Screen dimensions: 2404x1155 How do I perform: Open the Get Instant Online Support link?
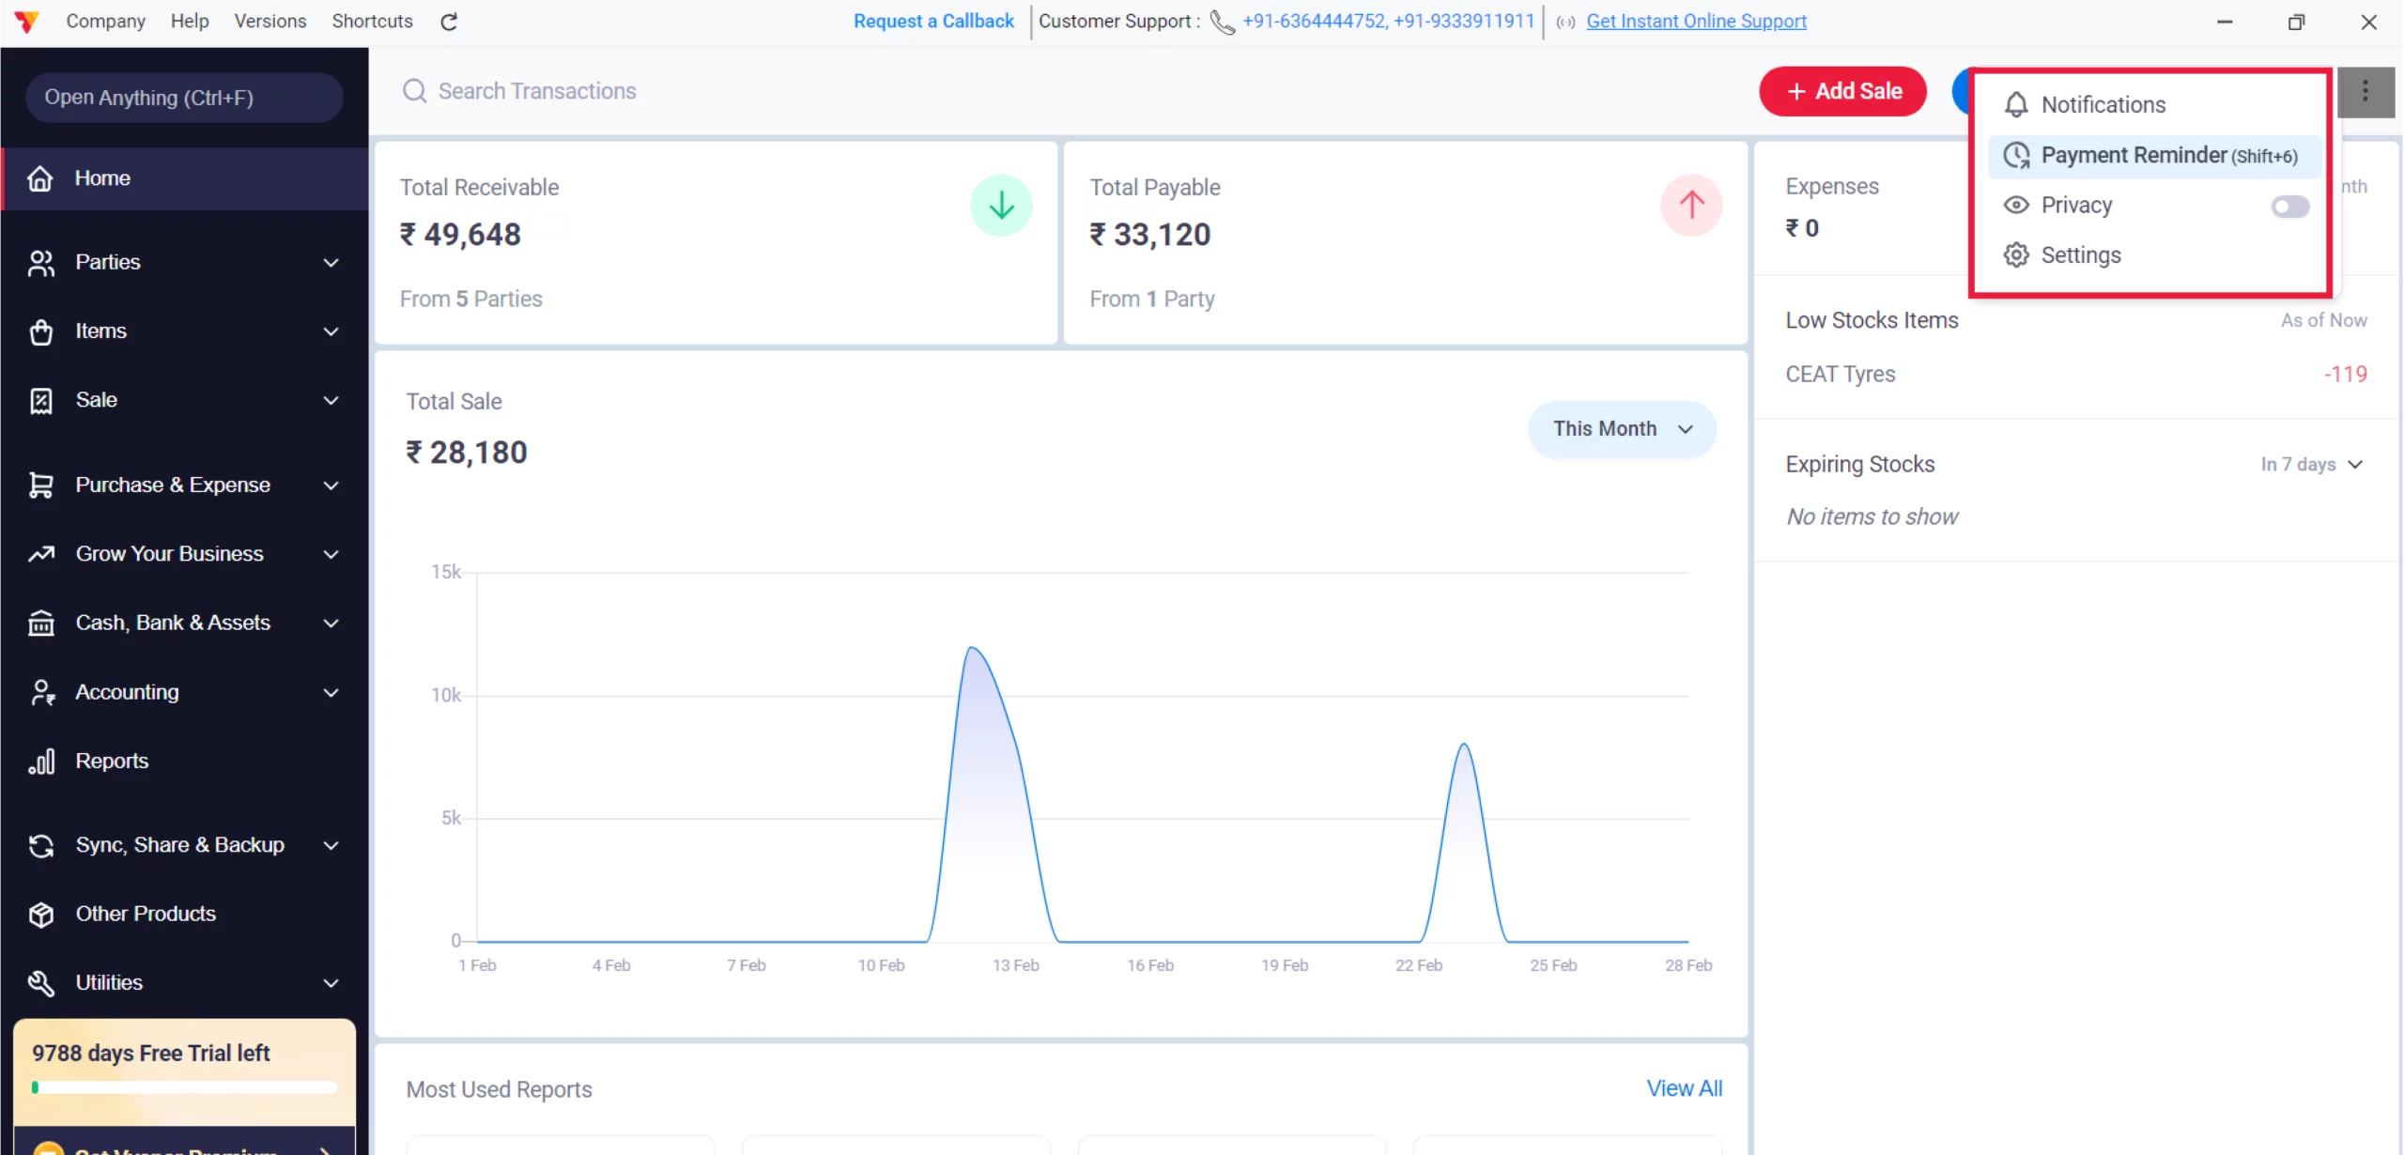tap(1696, 22)
